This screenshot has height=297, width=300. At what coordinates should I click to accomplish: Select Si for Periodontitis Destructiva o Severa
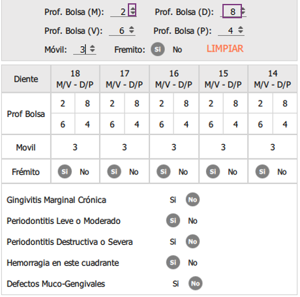pos(173,242)
